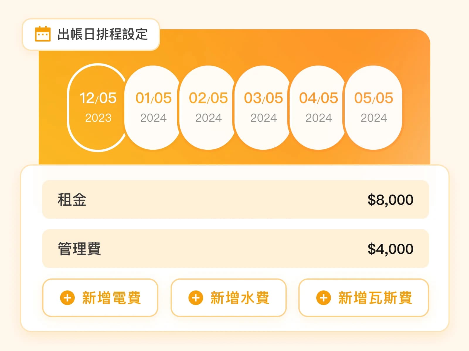The width and height of the screenshot is (469, 351).
Task: Pick the 04/05 2024 date pill
Action: (318, 107)
